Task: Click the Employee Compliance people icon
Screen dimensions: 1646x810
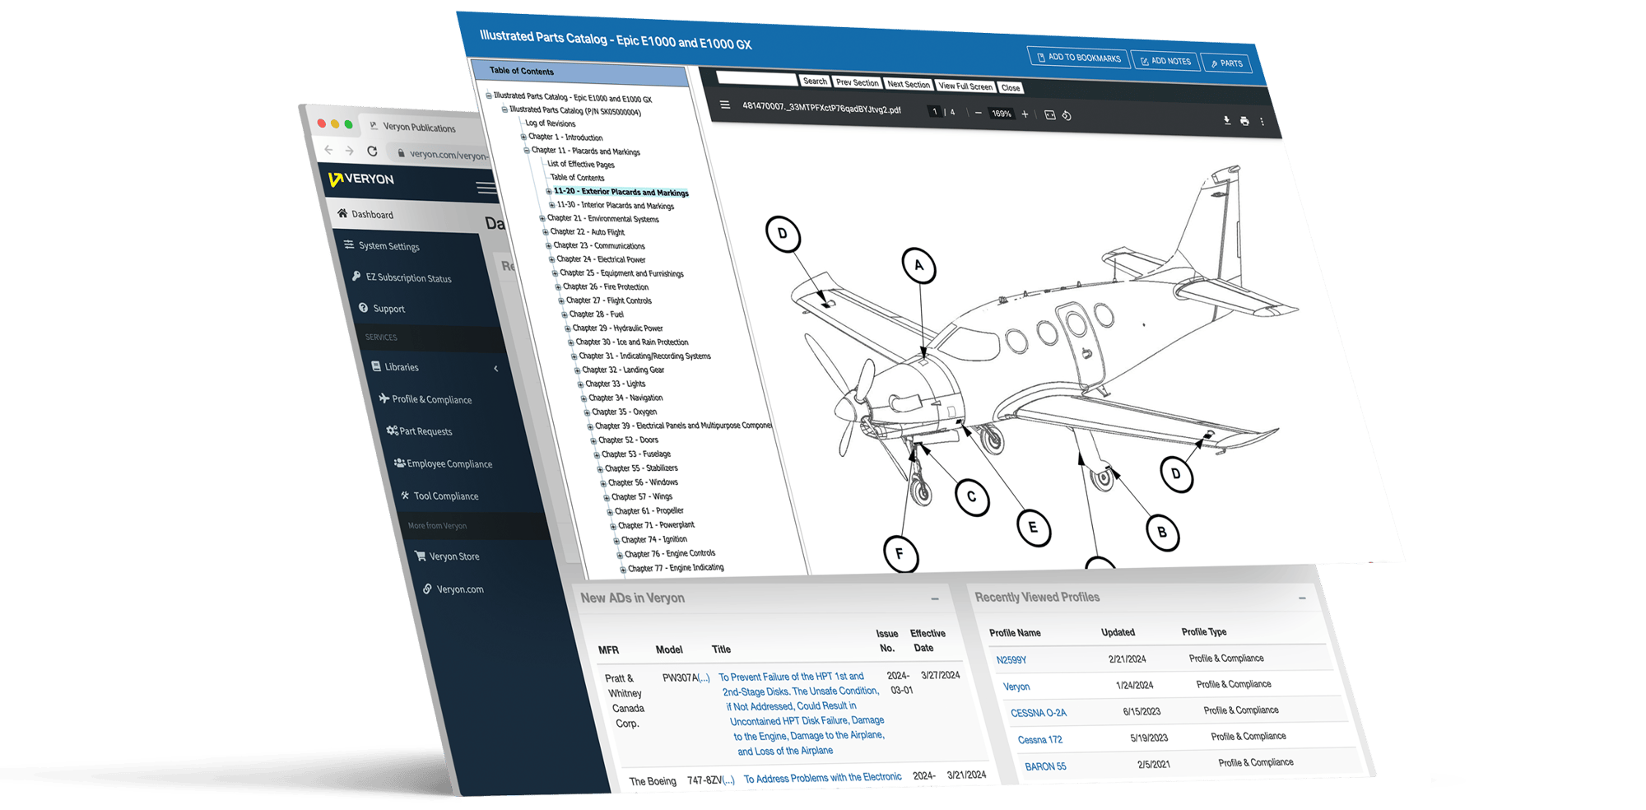Action: coord(399,463)
